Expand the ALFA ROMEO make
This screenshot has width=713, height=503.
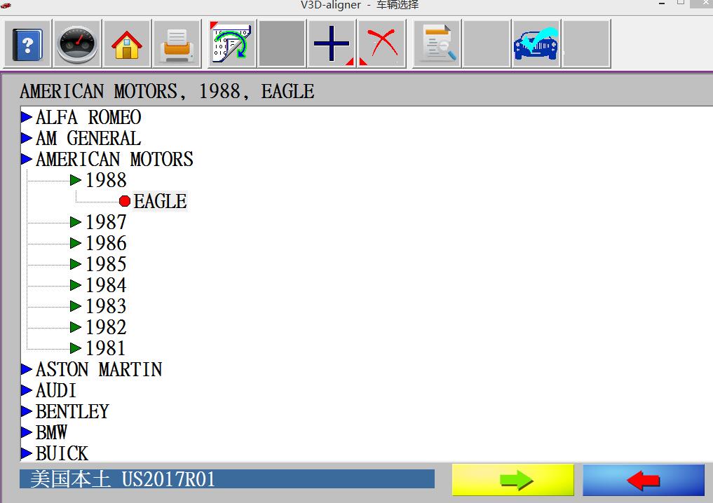pyautogui.click(x=27, y=118)
